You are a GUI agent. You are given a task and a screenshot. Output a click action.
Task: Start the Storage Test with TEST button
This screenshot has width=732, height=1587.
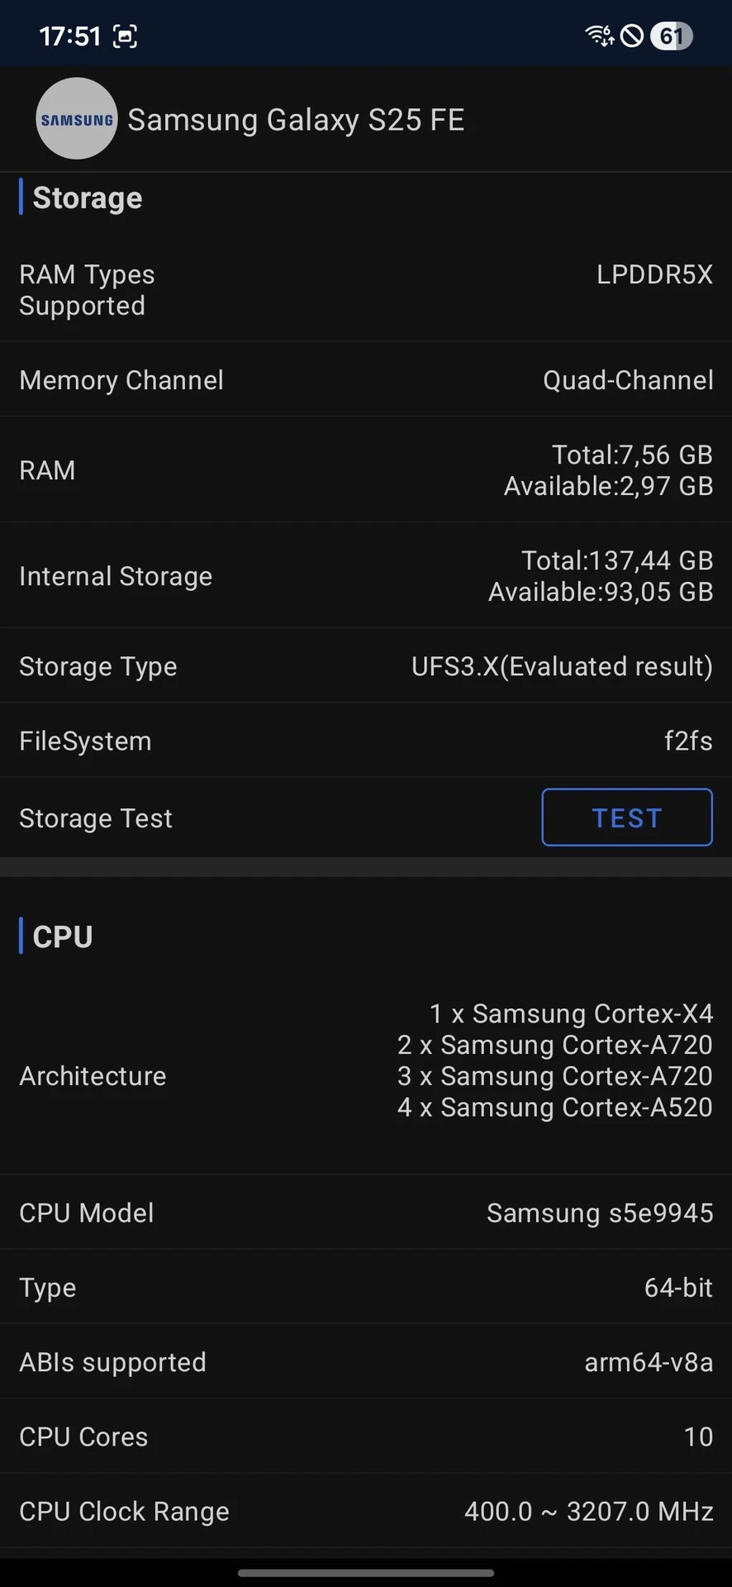point(626,817)
